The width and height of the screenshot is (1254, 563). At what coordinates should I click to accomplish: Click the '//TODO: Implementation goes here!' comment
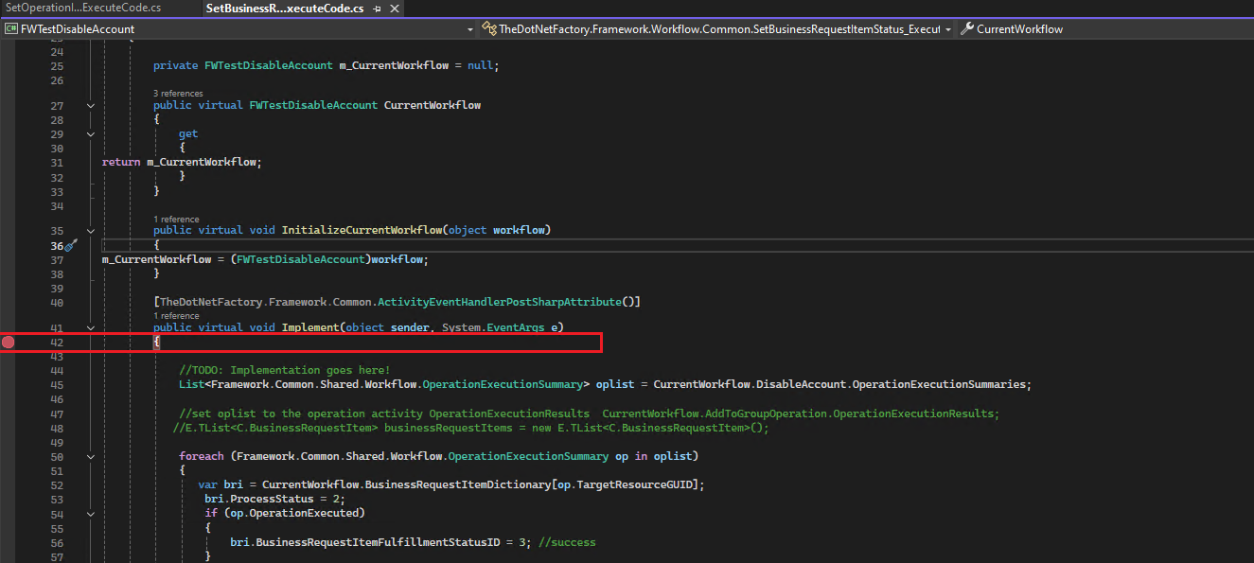pyautogui.click(x=284, y=370)
